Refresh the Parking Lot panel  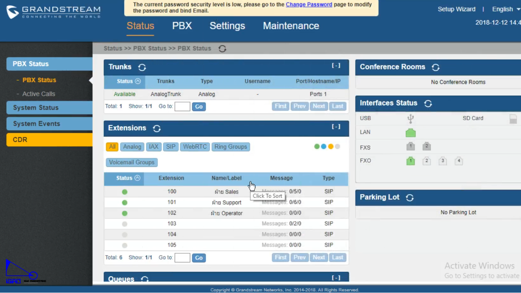[x=410, y=198]
